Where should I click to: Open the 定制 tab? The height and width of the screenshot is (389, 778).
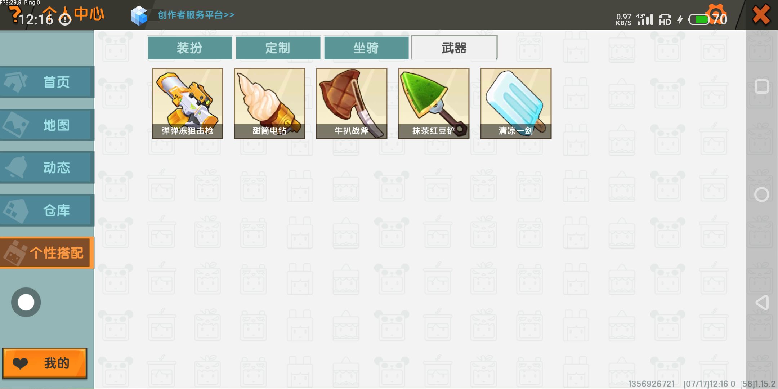click(278, 48)
